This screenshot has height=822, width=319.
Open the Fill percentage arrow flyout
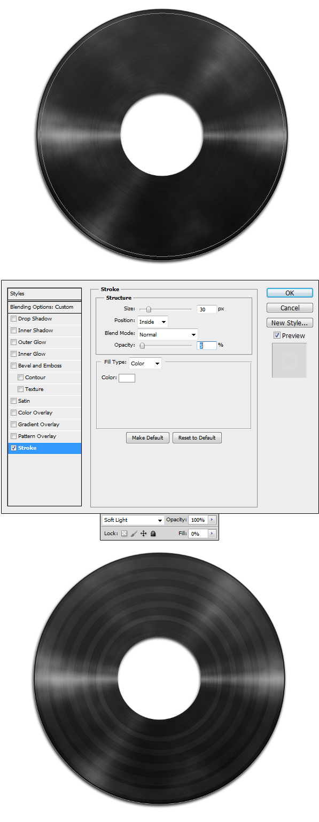212,534
